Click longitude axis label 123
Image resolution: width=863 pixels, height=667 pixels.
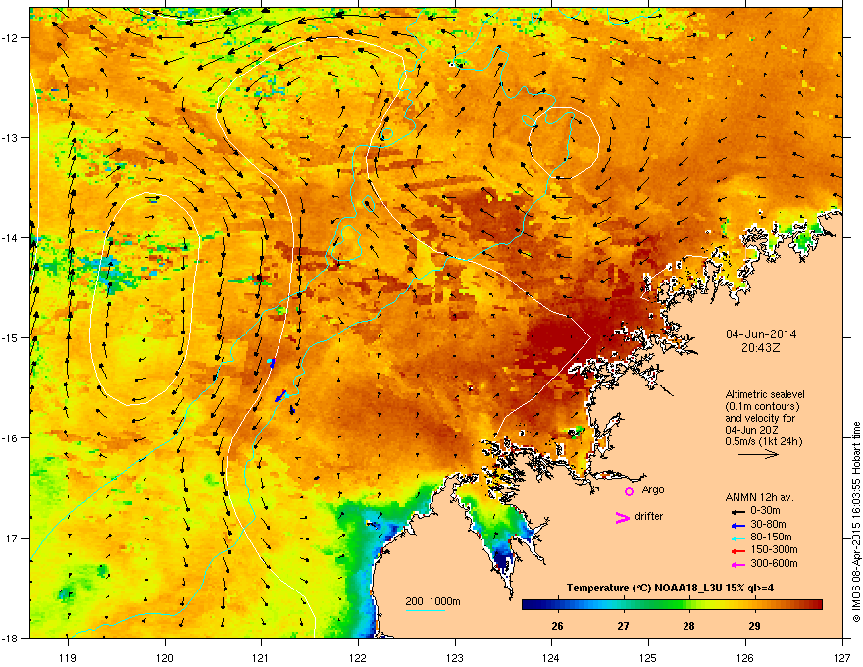tap(455, 657)
